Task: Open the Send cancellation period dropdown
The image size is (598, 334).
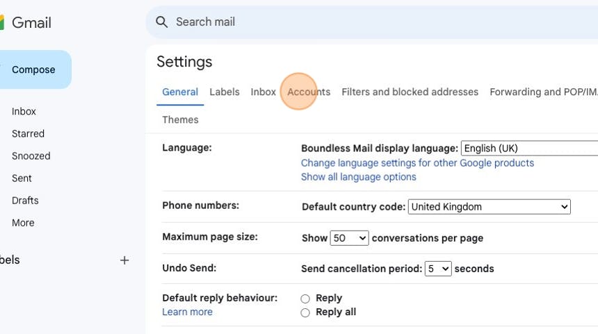Action: tap(438, 269)
